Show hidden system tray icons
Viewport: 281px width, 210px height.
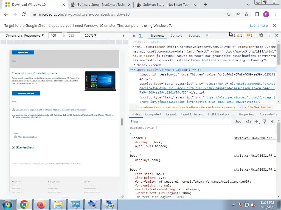click(x=233, y=205)
